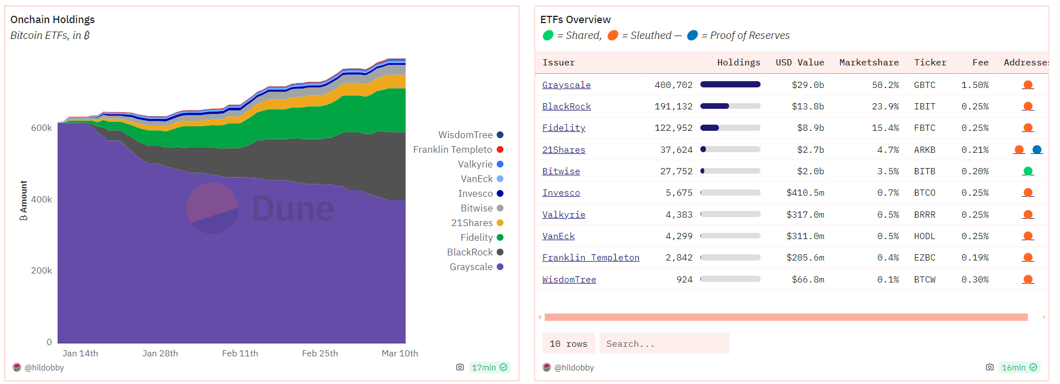Screen dimensions: 1060x384
Task: Click the orange sleuthed address icon for Grayscale
Action: pos(1028,85)
